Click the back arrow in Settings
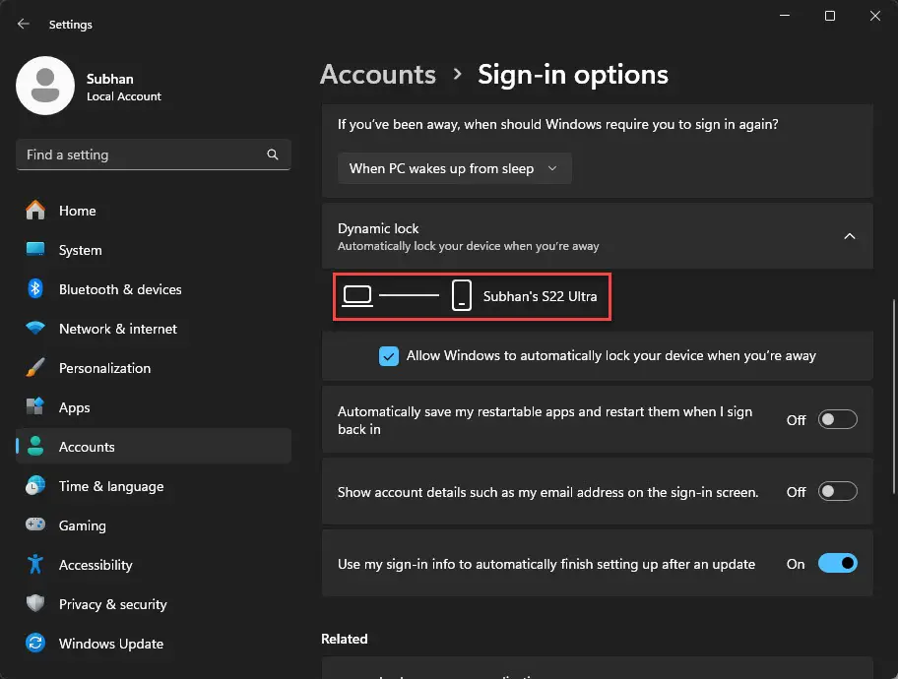Viewport: 898px width, 679px height. click(23, 24)
